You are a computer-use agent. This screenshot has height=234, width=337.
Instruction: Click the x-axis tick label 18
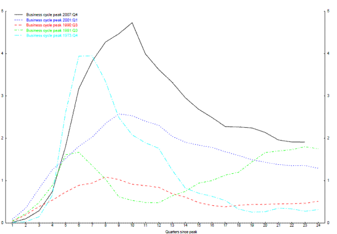239,226
